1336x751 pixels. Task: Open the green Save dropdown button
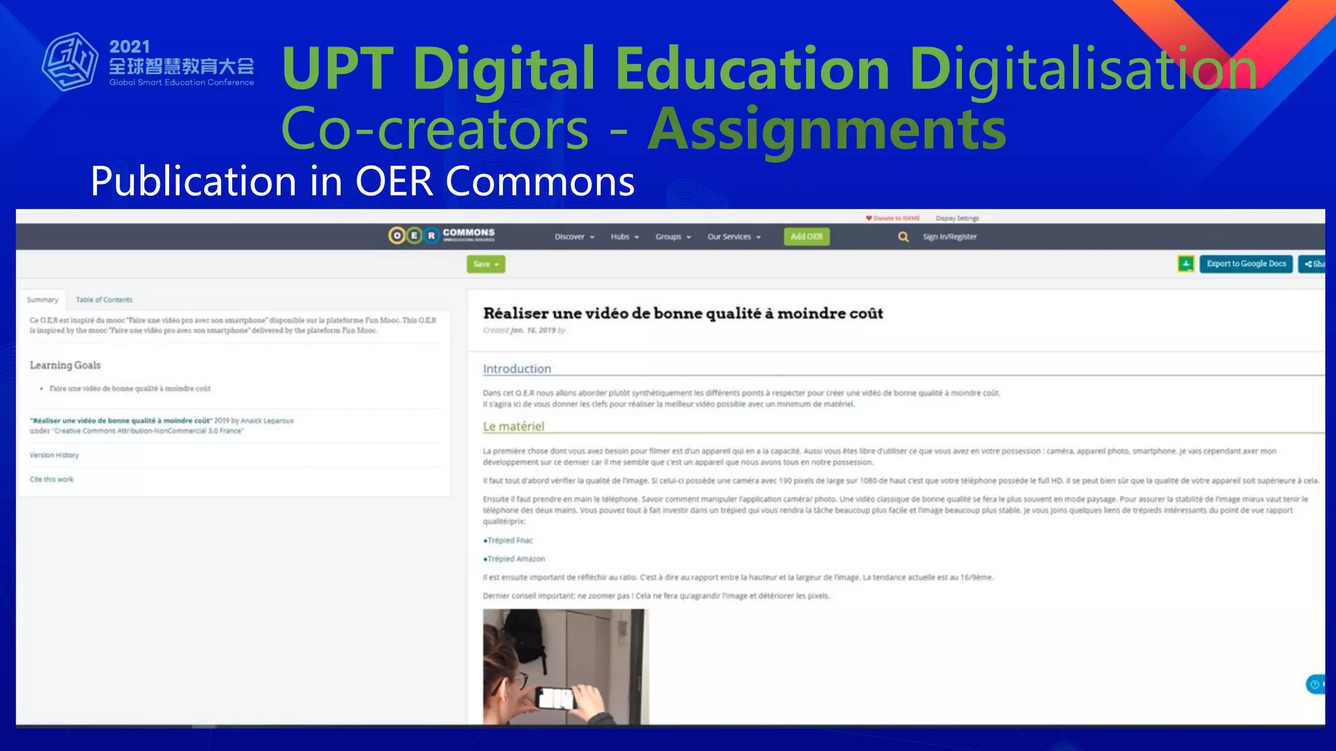pos(486,264)
